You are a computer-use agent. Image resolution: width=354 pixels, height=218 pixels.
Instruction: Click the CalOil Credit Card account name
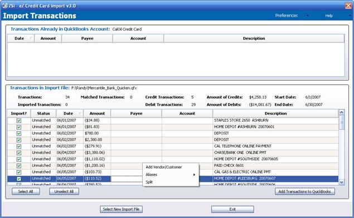[x=127, y=29]
